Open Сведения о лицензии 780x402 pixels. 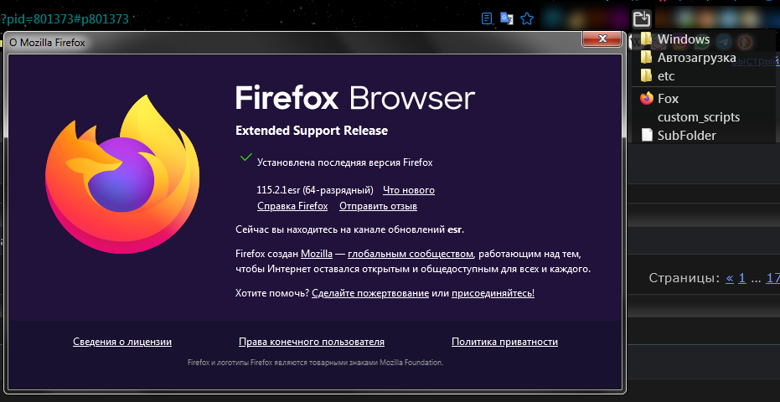(x=122, y=342)
